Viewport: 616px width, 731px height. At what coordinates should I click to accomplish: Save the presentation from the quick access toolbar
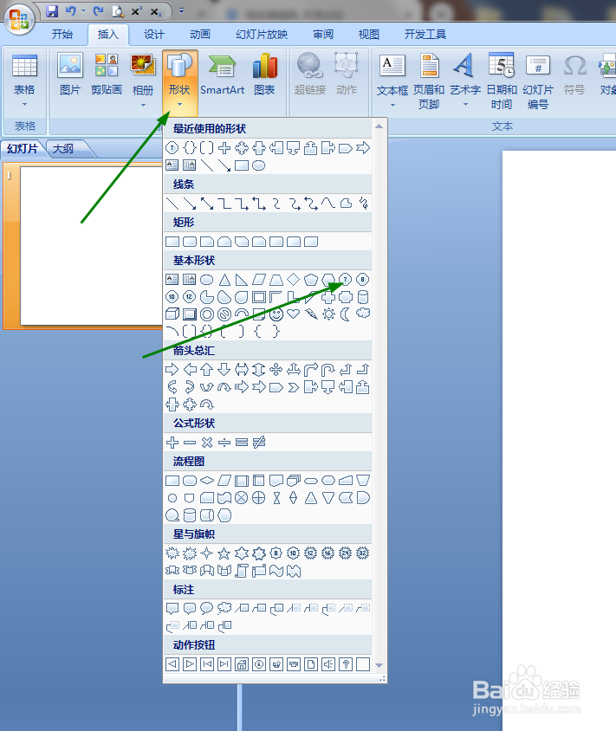52,10
